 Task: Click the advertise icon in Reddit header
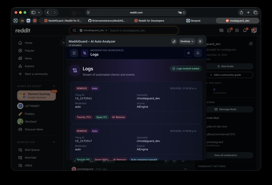tap(221, 30)
